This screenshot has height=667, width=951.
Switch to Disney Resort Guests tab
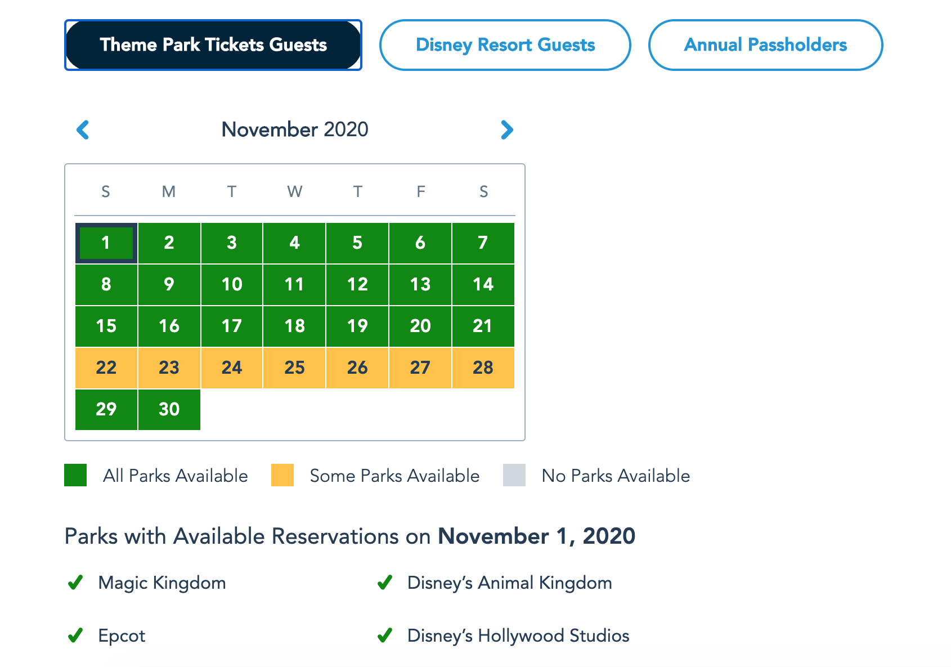pos(505,45)
